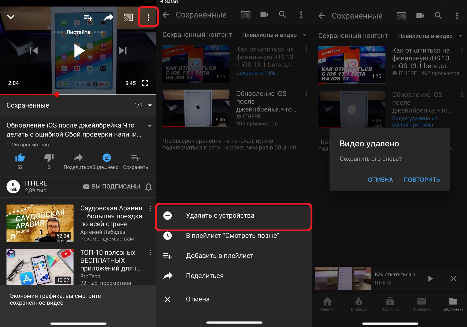Tap search icon in right screen header

click(438, 16)
